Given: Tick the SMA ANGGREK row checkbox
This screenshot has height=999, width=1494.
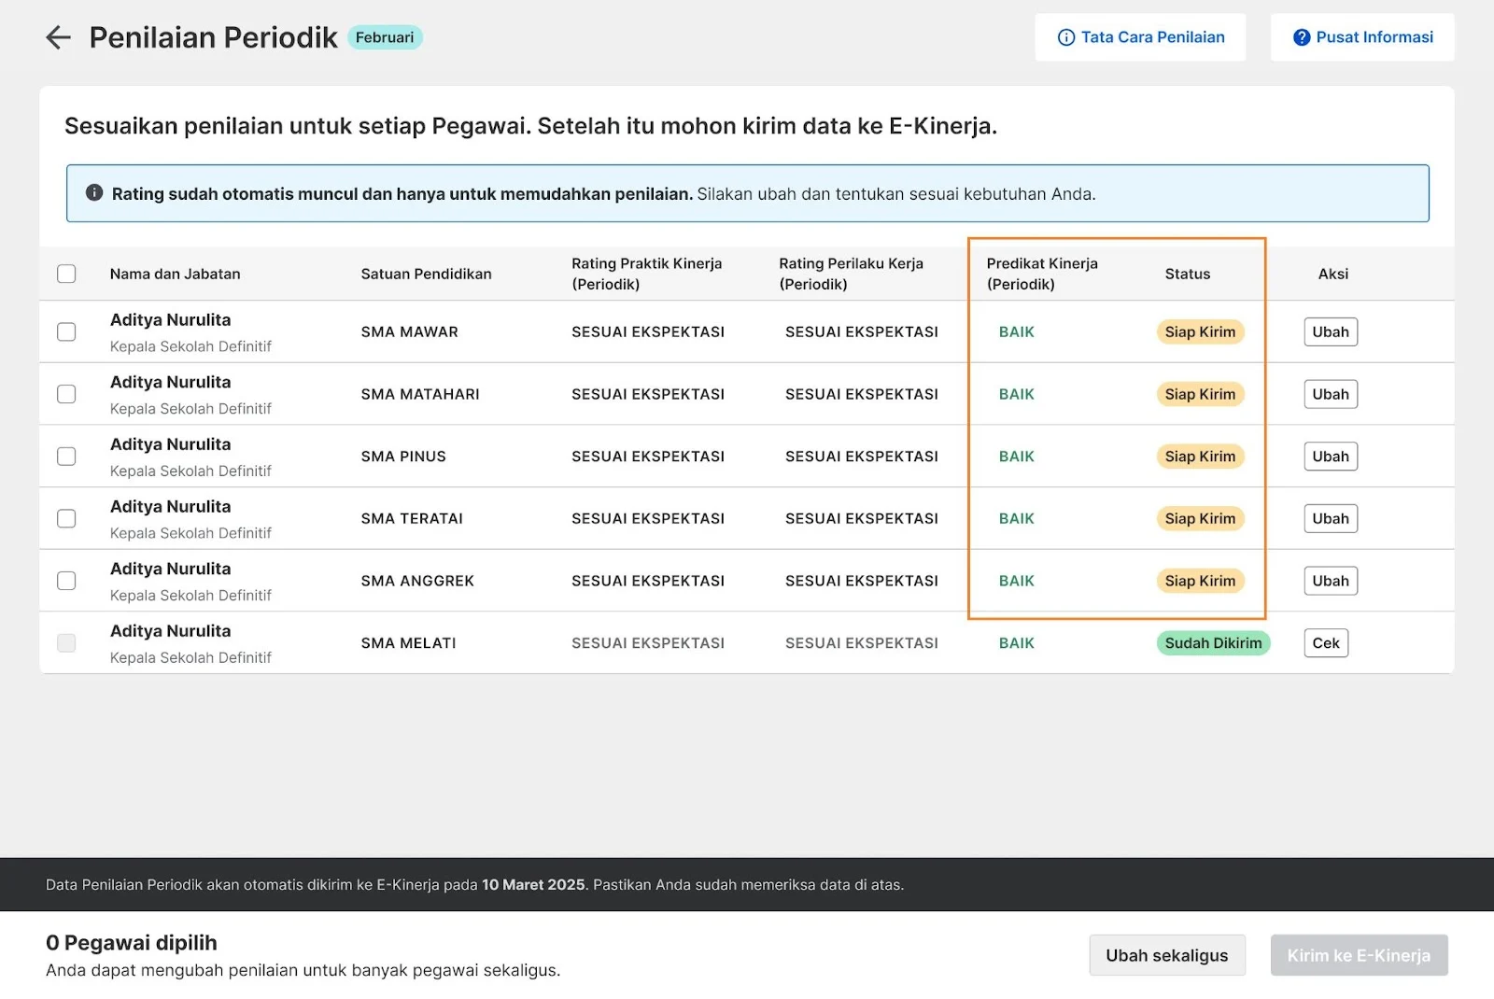Looking at the screenshot, I should click(x=66, y=581).
